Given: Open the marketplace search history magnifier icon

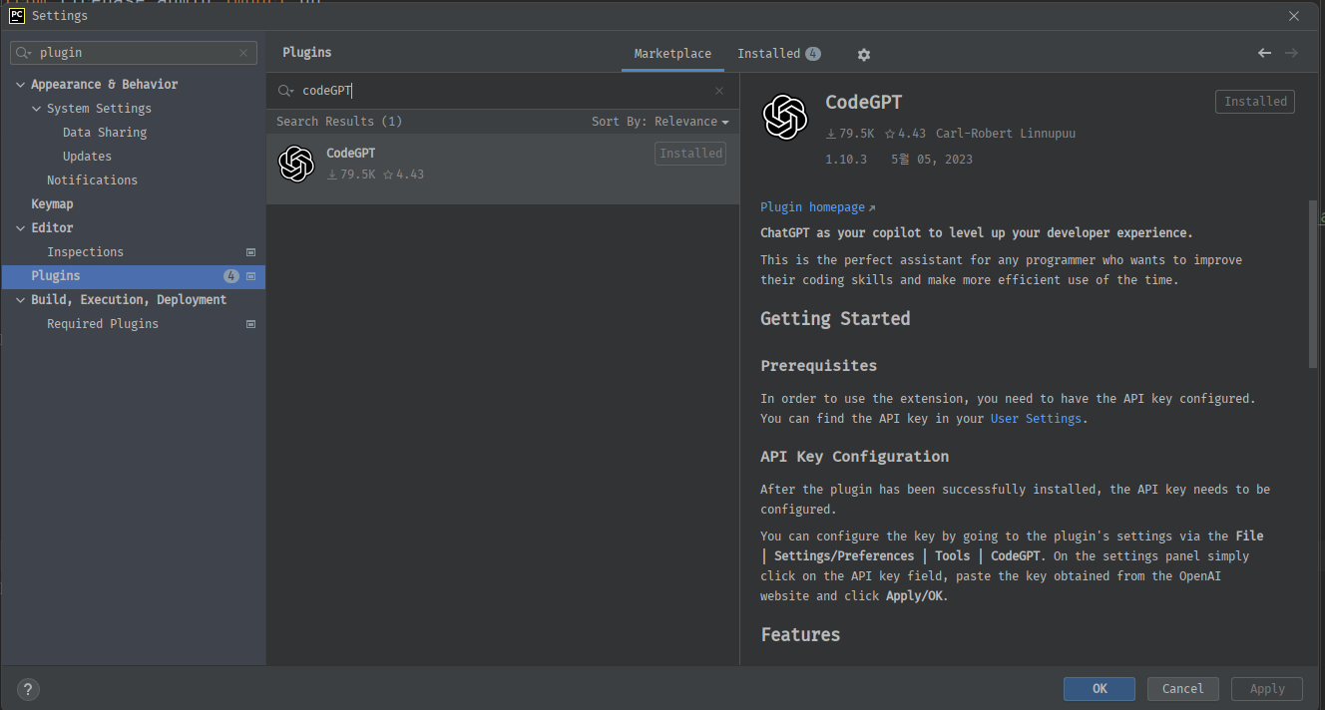Looking at the screenshot, I should click(286, 91).
